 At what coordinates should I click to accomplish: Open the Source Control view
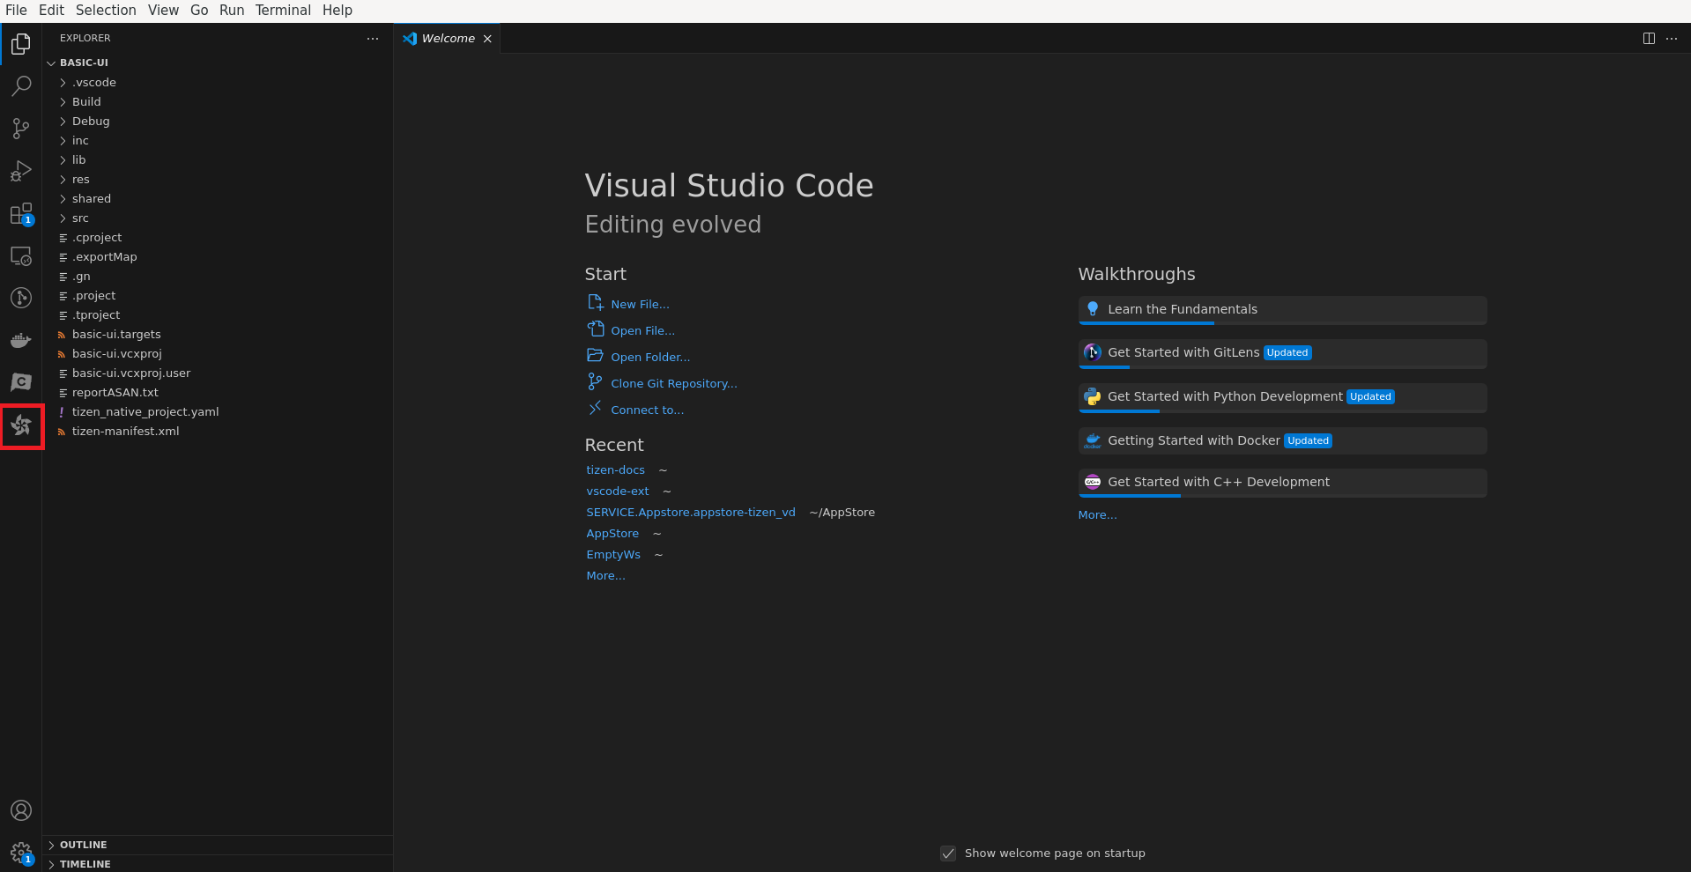pyautogui.click(x=21, y=129)
